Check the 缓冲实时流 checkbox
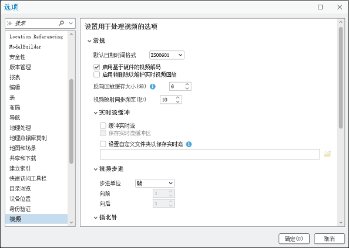Viewport: 349px width, 248px height. pos(103,125)
